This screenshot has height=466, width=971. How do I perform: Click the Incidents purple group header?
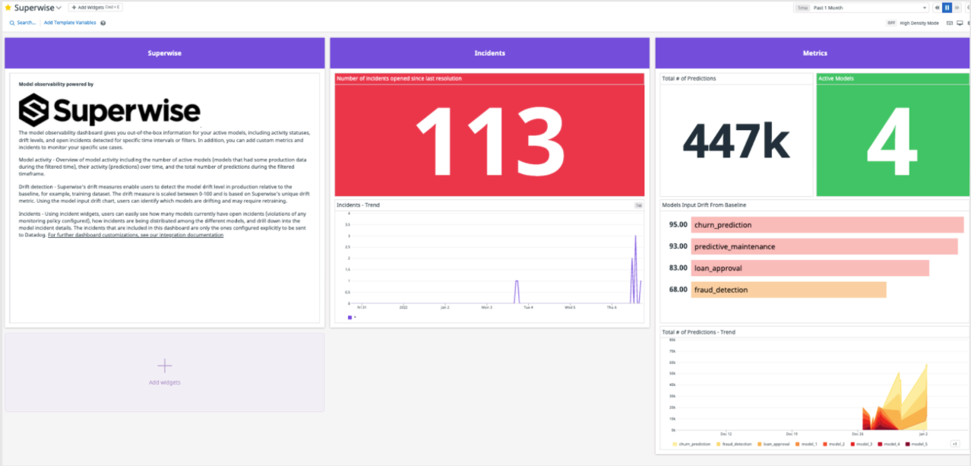point(489,53)
